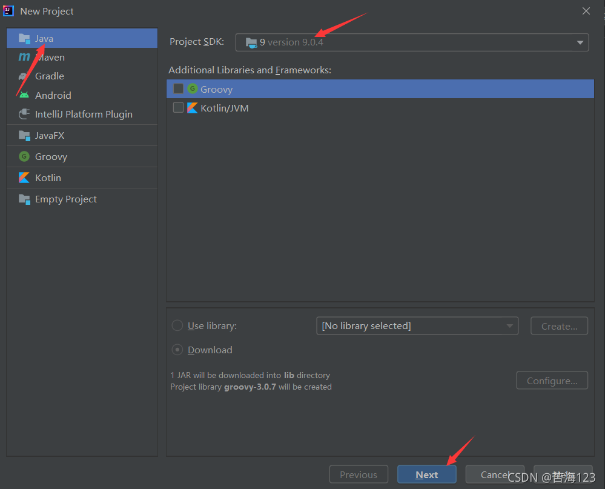Click the Previous button
The image size is (605, 489).
pyautogui.click(x=359, y=474)
